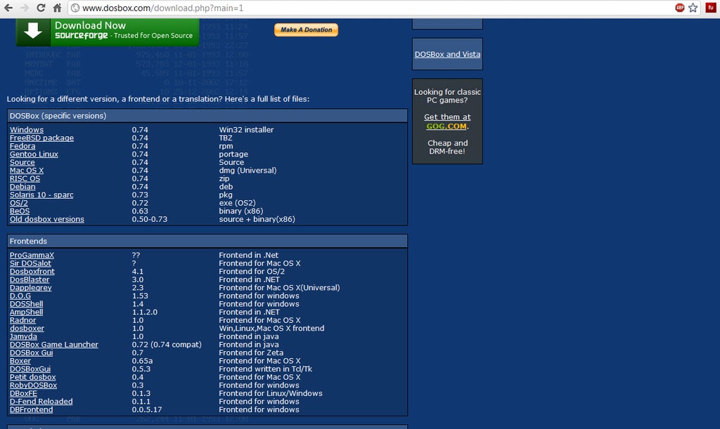Open the FreeBSD package link
The width and height of the screenshot is (720, 429).
[x=41, y=138]
